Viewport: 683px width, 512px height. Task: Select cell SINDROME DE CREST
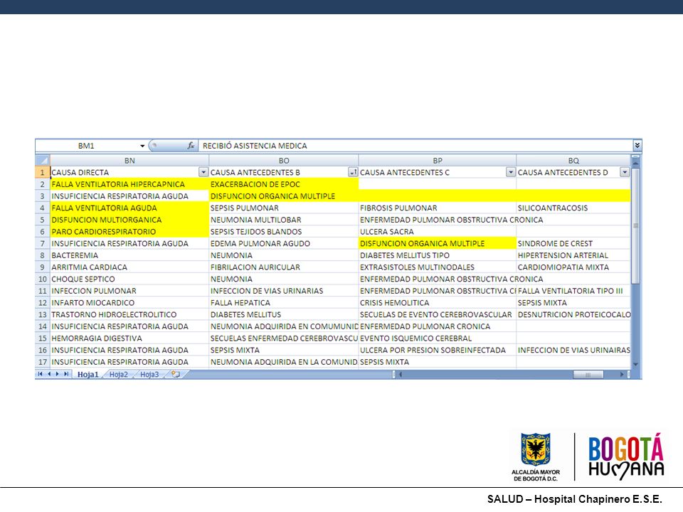573,243
